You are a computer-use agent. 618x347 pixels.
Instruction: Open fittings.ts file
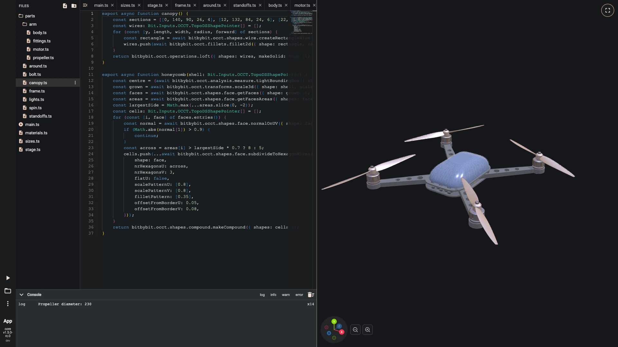pyautogui.click(x=48, y=41)
